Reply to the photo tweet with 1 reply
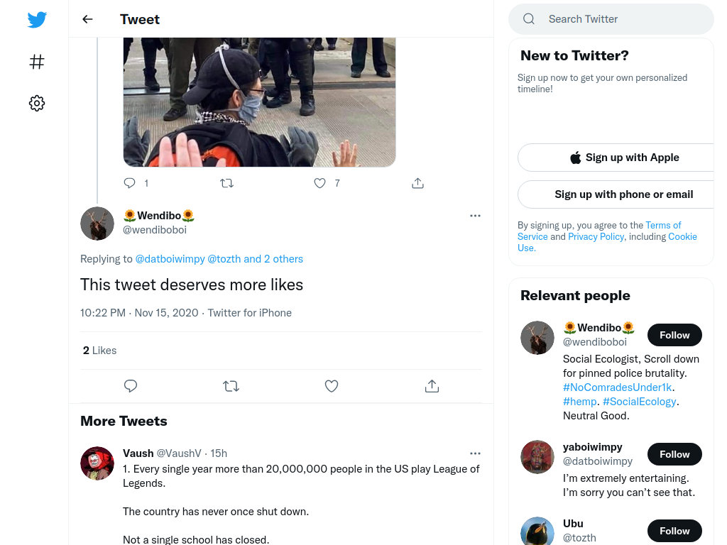Screen dimensions: 727x545 click(129, 183)
